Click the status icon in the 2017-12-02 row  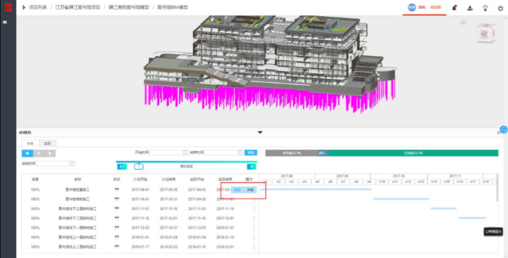point(117,227)
